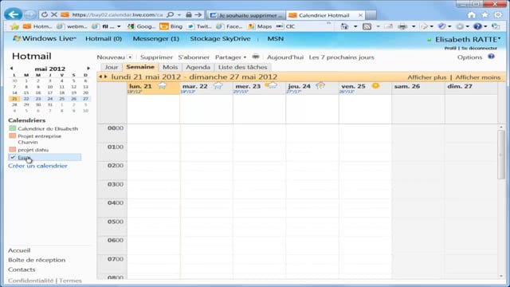Open the CIC bookmark
This screenshot has width=510, height=287.
click(x=285, y=26)
